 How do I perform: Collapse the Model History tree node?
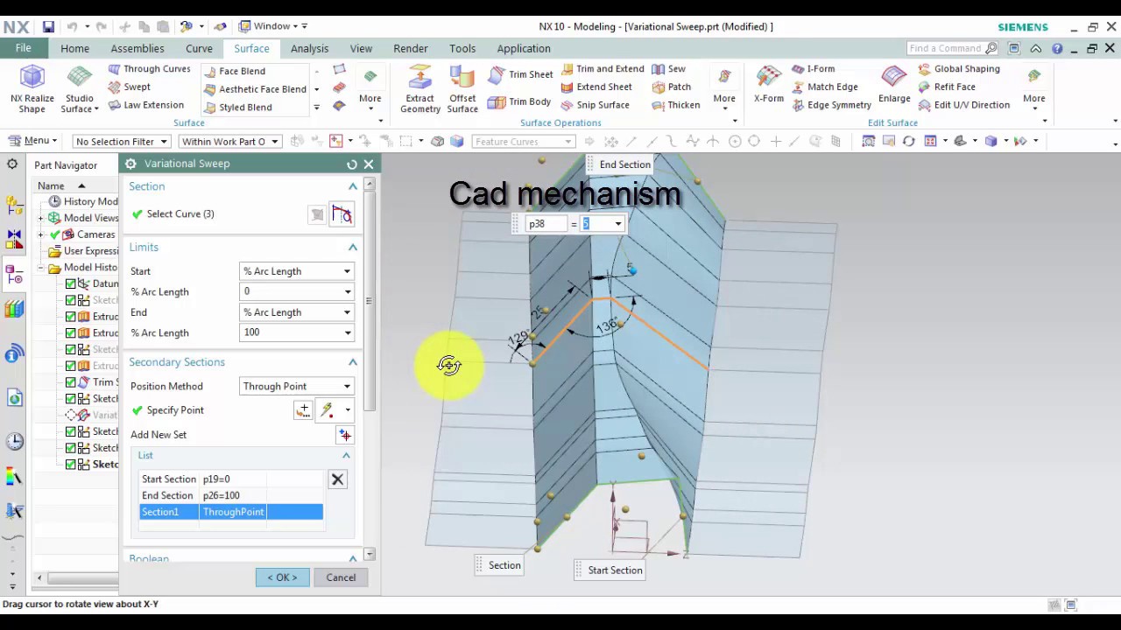tap(40, 268)
